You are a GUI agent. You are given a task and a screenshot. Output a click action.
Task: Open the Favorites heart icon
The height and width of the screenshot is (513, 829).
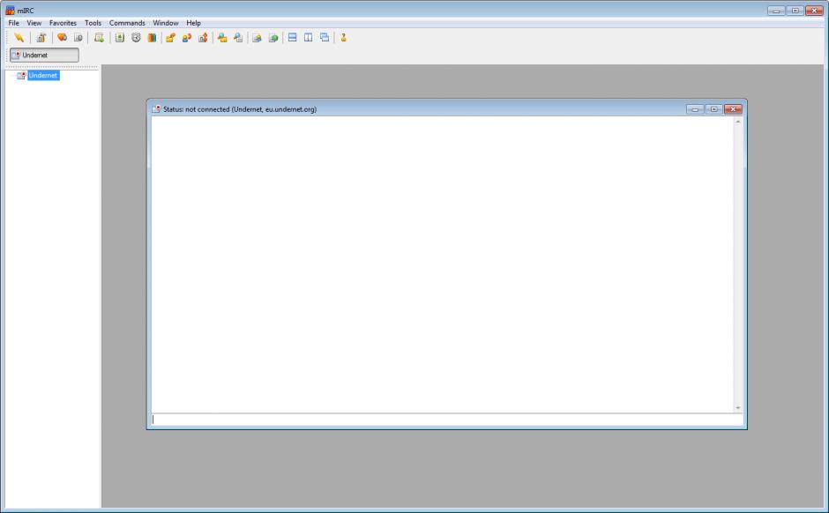click(x=62, y=38)
